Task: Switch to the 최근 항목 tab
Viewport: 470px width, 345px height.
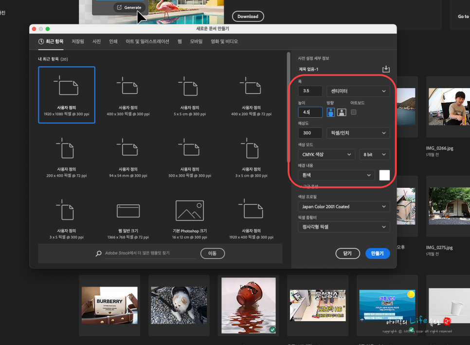Action: [51, 41]
